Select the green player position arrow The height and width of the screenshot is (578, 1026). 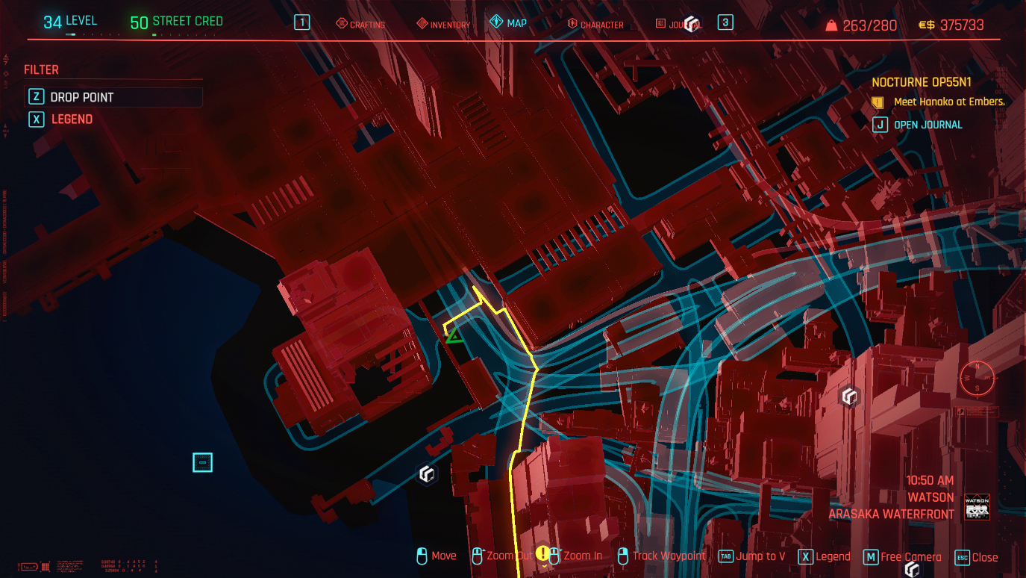coord(454,335)
